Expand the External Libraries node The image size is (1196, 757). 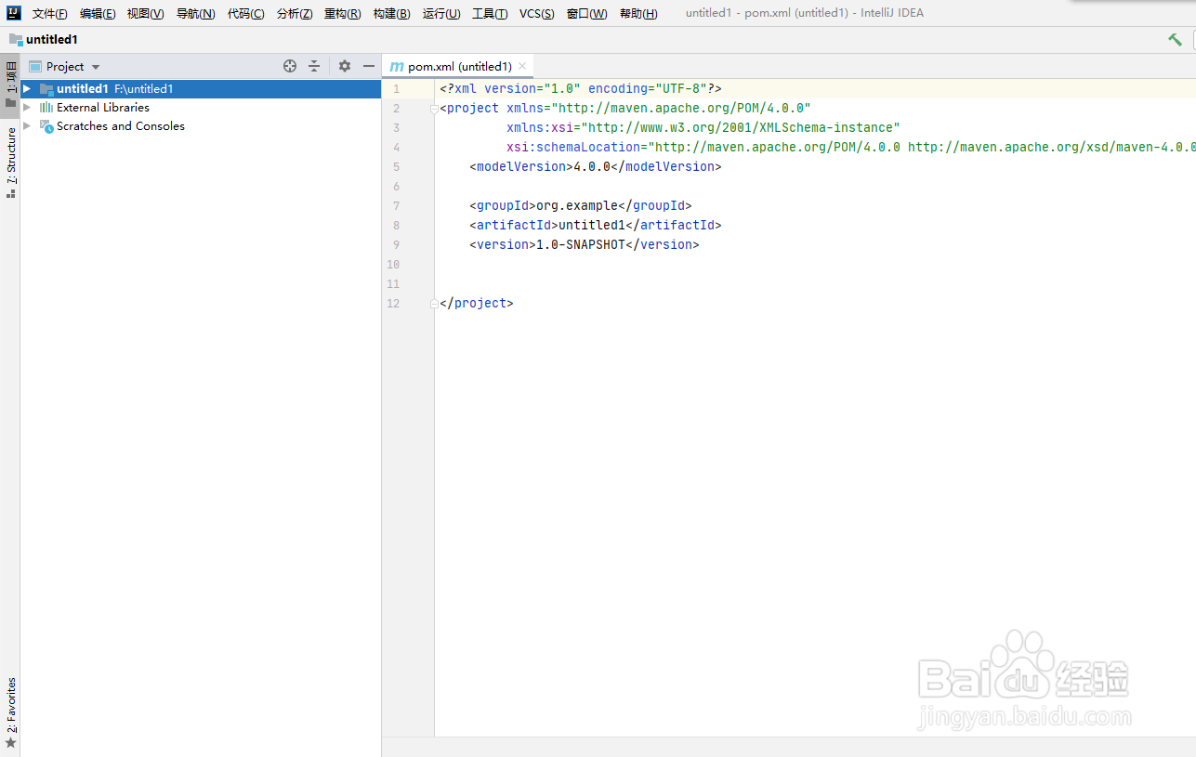pyautogui.click(x=27, y=108)
